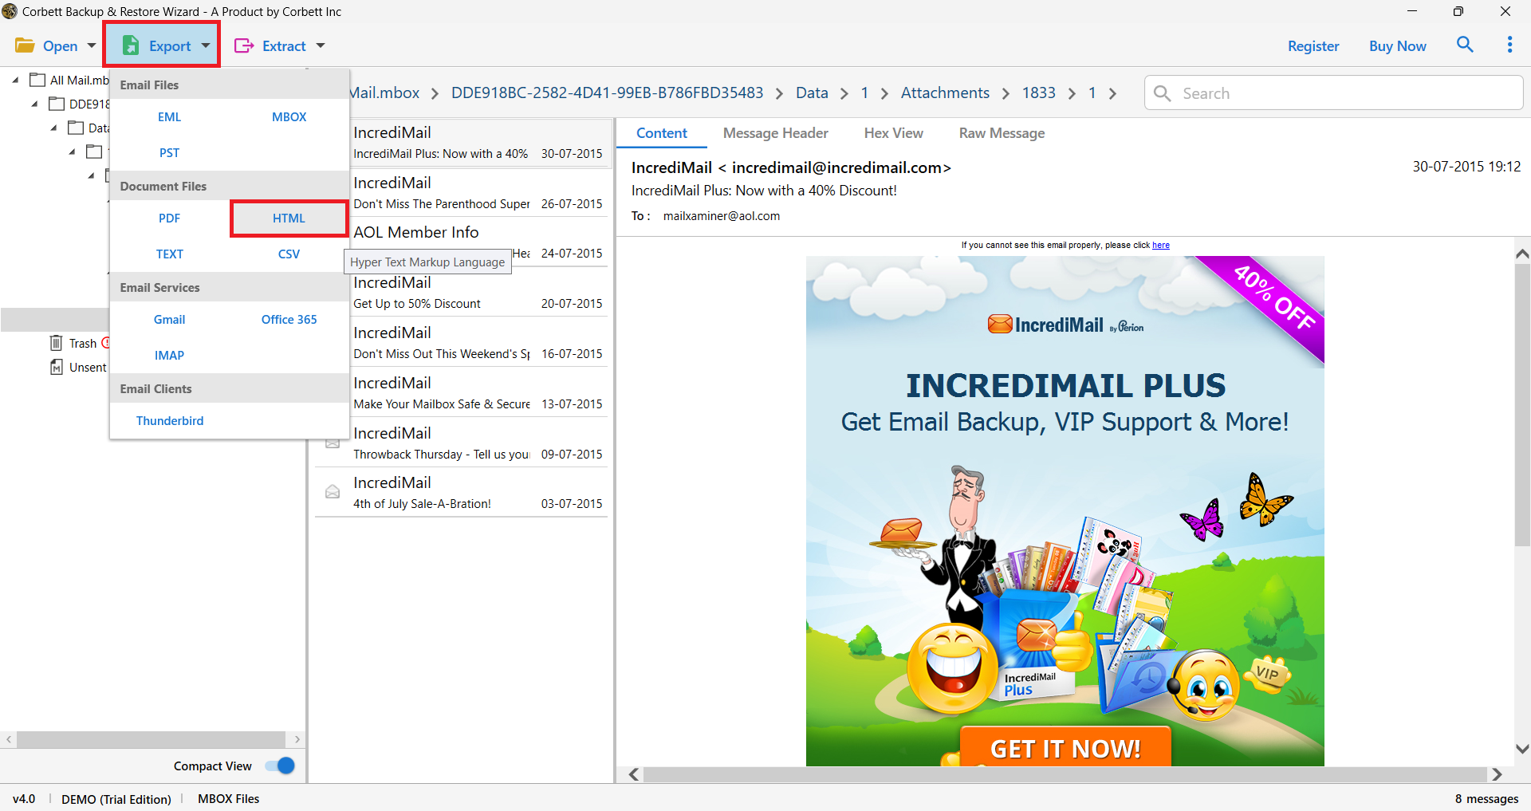Click GET IT NOW! button in email

coord(1065,747)
